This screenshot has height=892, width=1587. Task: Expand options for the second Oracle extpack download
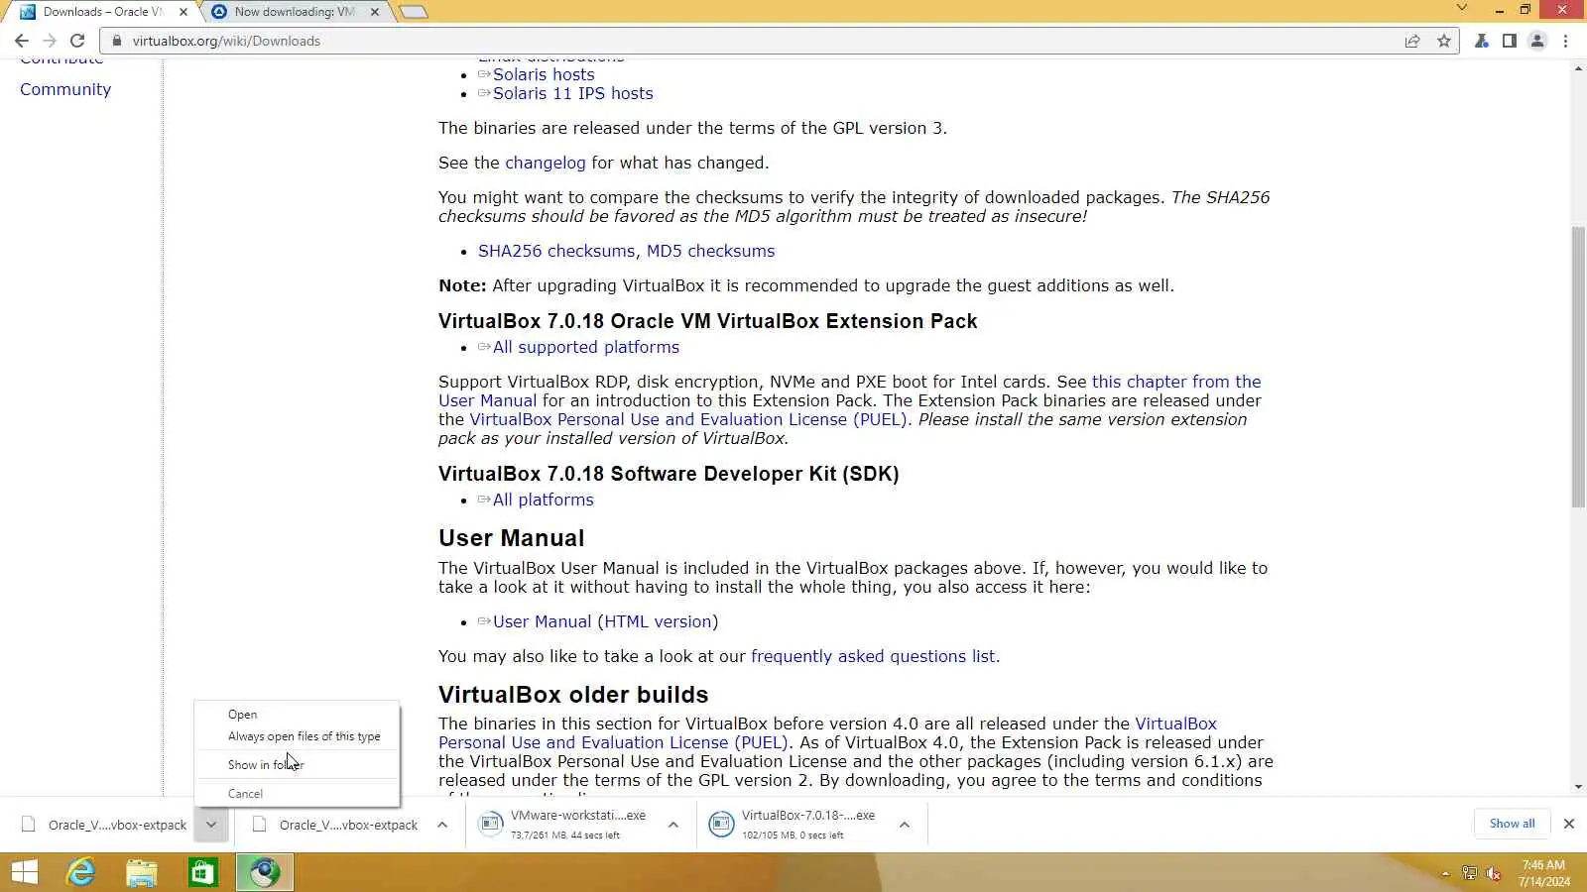442,825
